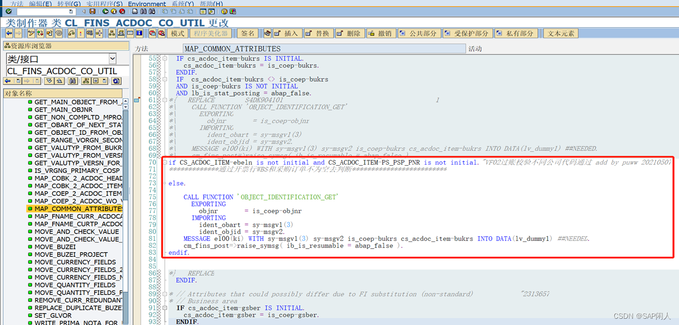Open the command field history dropdown
679x325 pixels.
tap(71, 11)
